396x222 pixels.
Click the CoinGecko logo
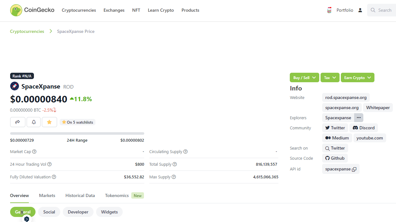coord(32,10)
